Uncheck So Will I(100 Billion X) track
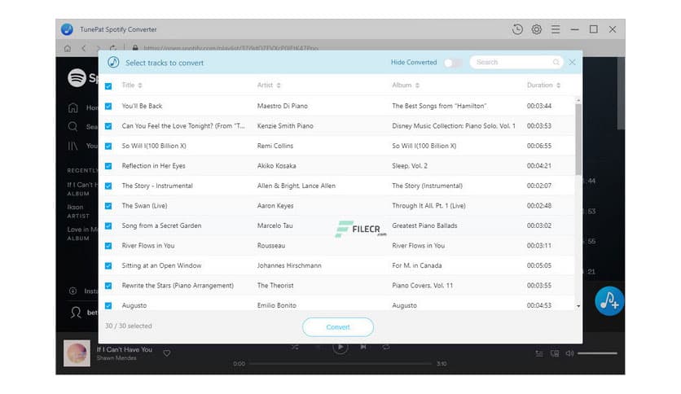This screenshot has height=394, width=681. pos(108,147)
